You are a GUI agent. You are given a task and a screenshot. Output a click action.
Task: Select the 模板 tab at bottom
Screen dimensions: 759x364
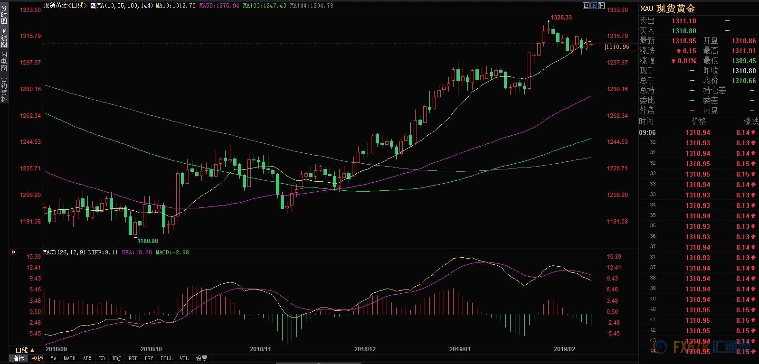point(37,359)
